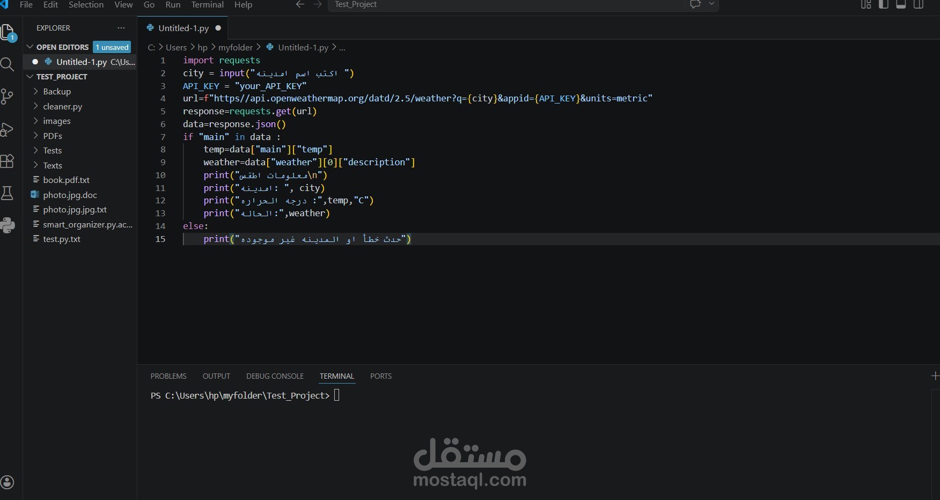The width and height of the screenshot is (940, 500).
Task: Place cursor on the import requests line
Action: click(222, 60)
